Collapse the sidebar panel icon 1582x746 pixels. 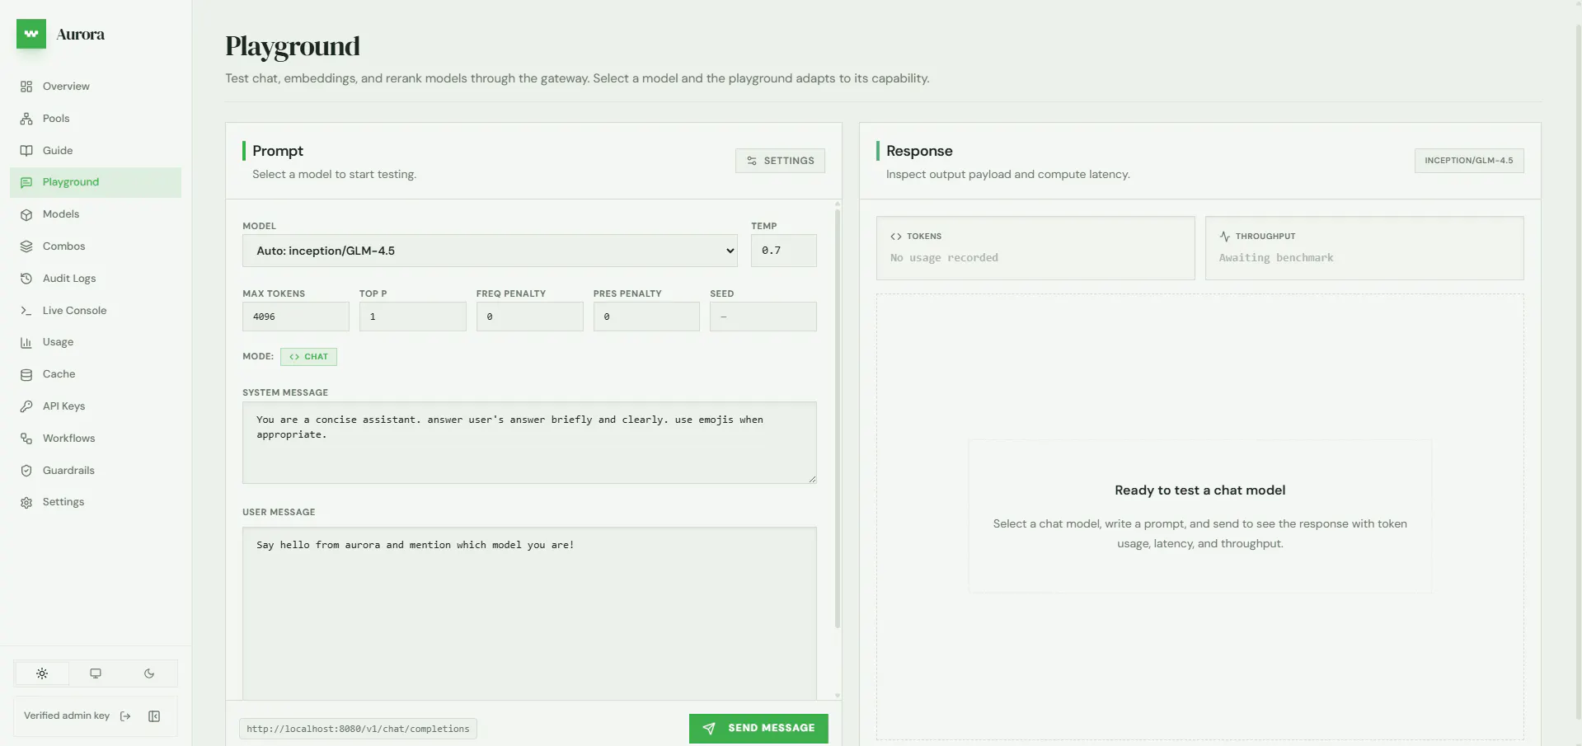pyautogui.click(x=154, y=716)
